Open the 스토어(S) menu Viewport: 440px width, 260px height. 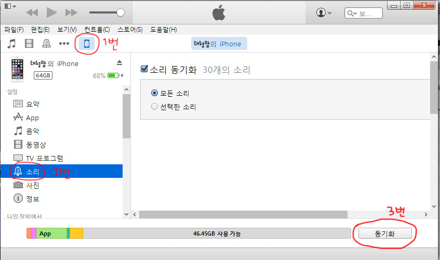[130, 30]
